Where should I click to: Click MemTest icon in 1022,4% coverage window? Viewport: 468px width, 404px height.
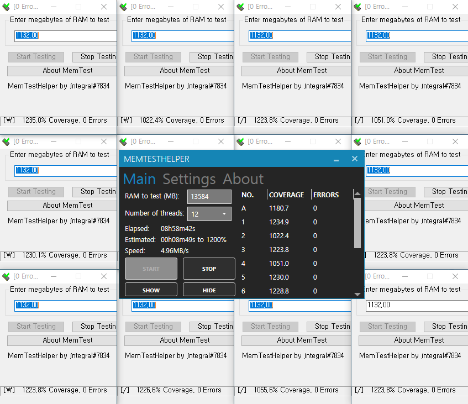123,7
